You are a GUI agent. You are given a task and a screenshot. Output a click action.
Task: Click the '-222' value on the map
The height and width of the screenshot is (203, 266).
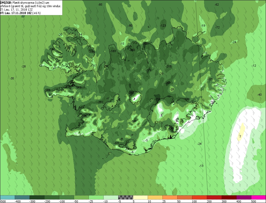coord(100,102)
